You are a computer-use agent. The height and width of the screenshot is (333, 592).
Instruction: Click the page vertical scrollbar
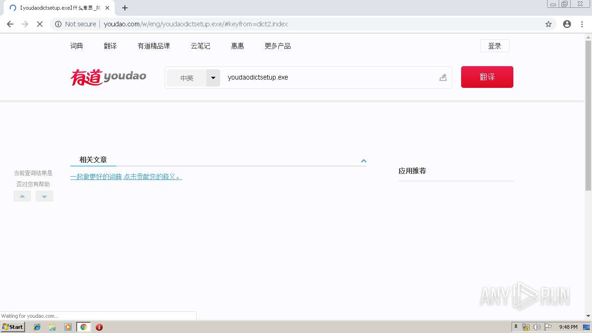coord(588,116)
